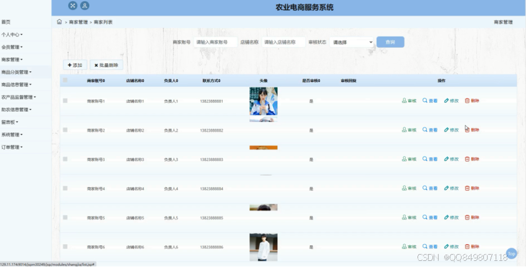The width and height of the screenshot is (526, 267).
Task: Delete 商家账号6 using 删除
Action: click(x=472, y=247)
